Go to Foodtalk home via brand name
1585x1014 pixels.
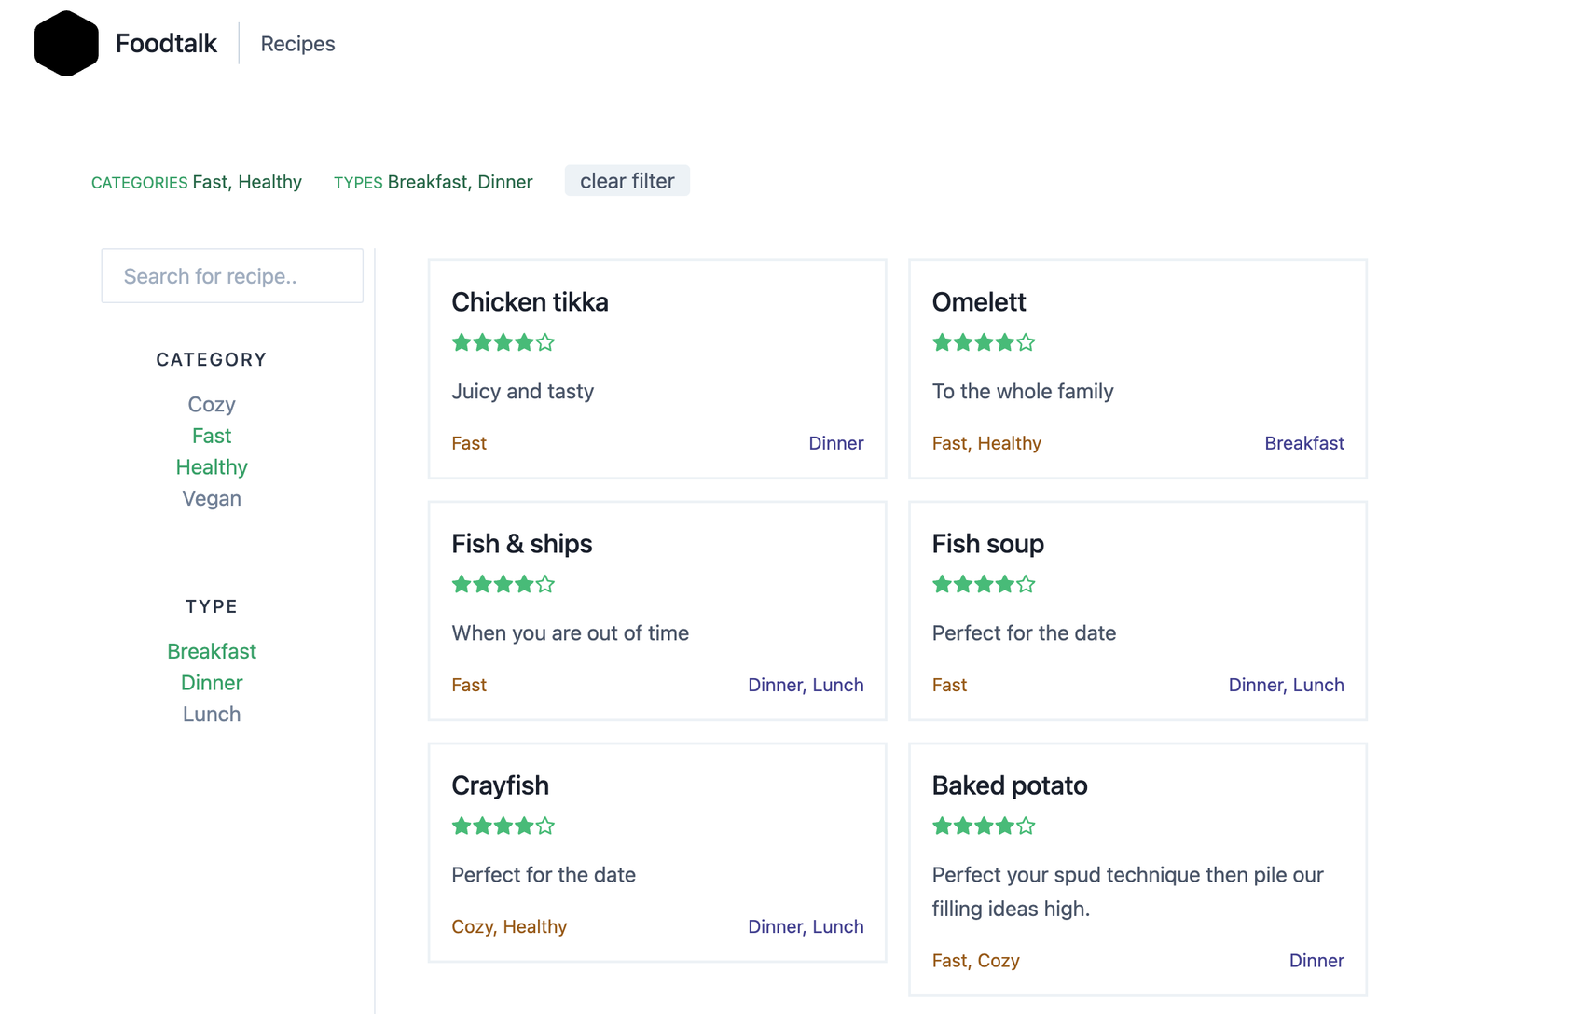click(x=166, y=43)
